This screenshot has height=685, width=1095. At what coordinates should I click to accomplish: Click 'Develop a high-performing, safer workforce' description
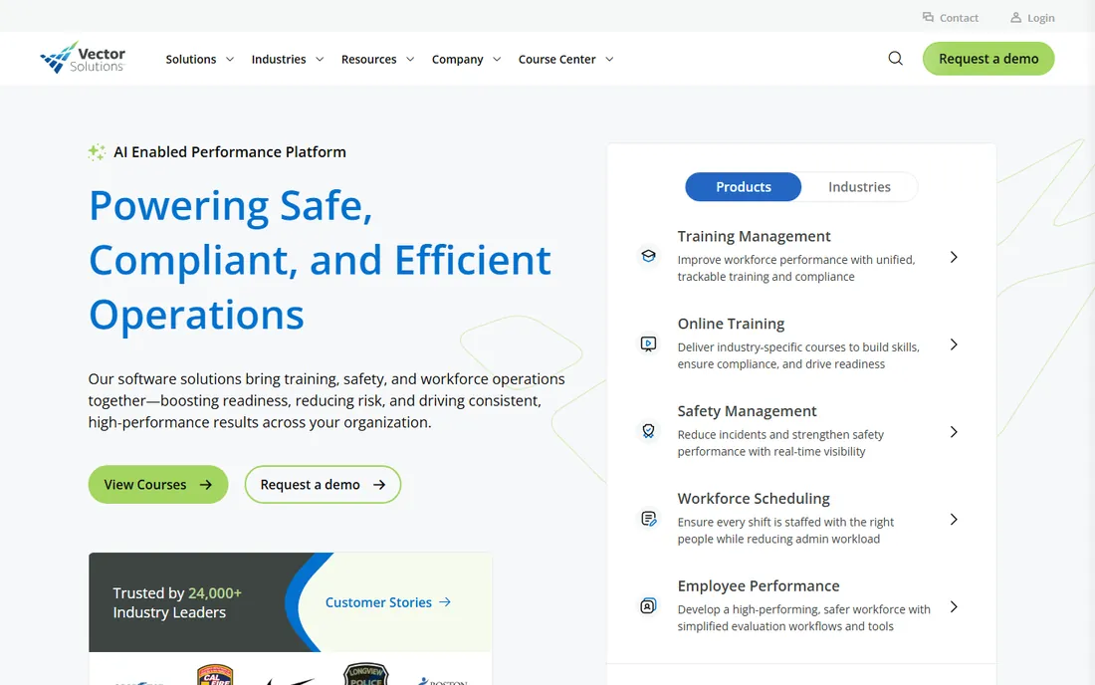[x=803, y=617]
